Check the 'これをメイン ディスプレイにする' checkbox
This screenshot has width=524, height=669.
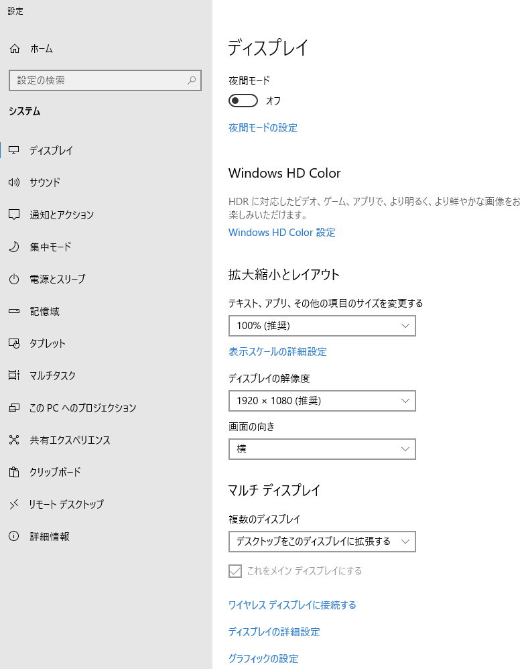coord(235,571)
